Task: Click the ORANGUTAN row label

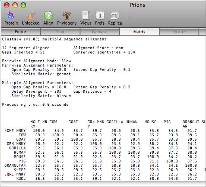Action: (15, 166)
